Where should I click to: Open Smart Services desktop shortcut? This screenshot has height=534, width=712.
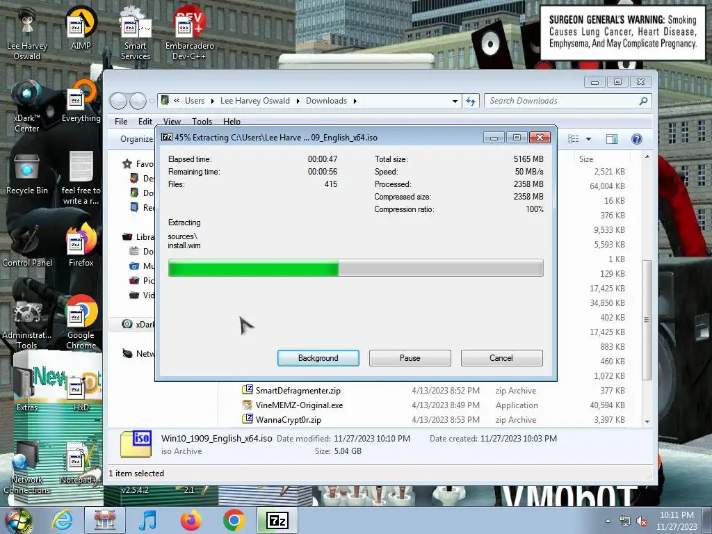click(136, 34)
